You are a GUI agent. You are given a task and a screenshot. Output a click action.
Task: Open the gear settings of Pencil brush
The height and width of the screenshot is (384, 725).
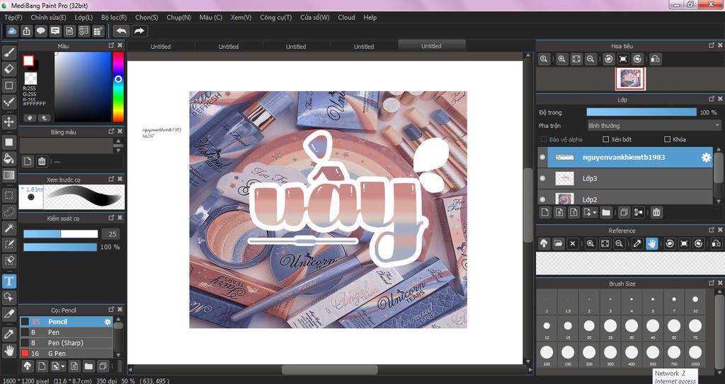(108, 322)
